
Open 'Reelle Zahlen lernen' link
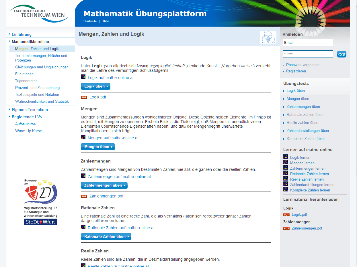click(x=307, y=179)
